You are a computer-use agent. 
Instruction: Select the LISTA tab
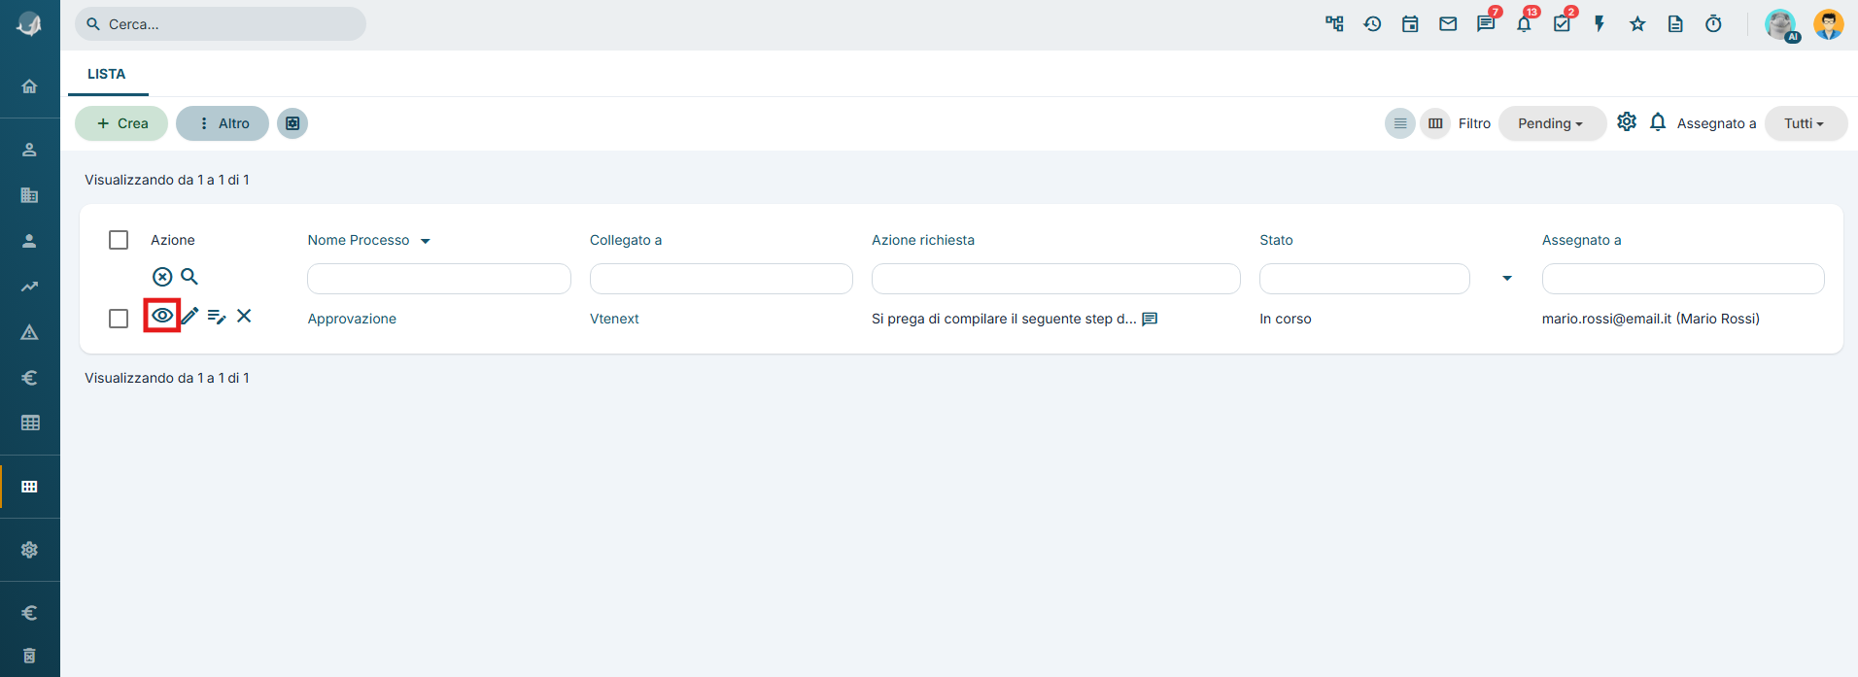point(107,74)
